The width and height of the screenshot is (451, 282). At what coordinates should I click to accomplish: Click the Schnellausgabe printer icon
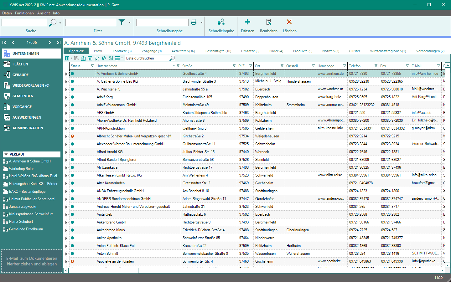point(194,22)
